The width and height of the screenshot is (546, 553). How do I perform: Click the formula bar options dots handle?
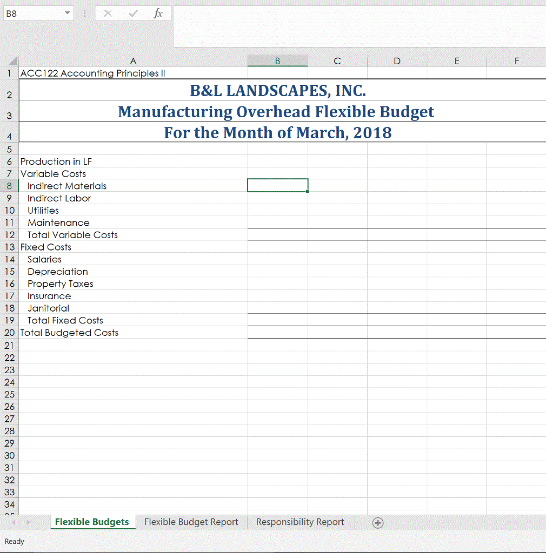84,14
